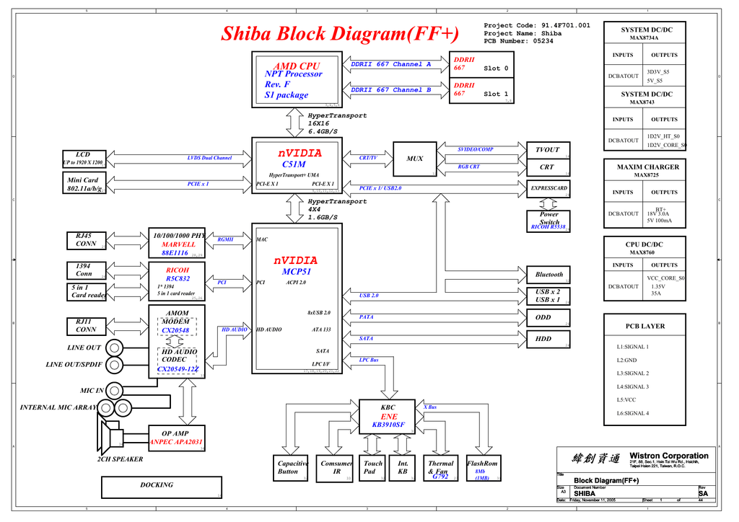
Task: Select the HDD block
Action: pos(548,339)
